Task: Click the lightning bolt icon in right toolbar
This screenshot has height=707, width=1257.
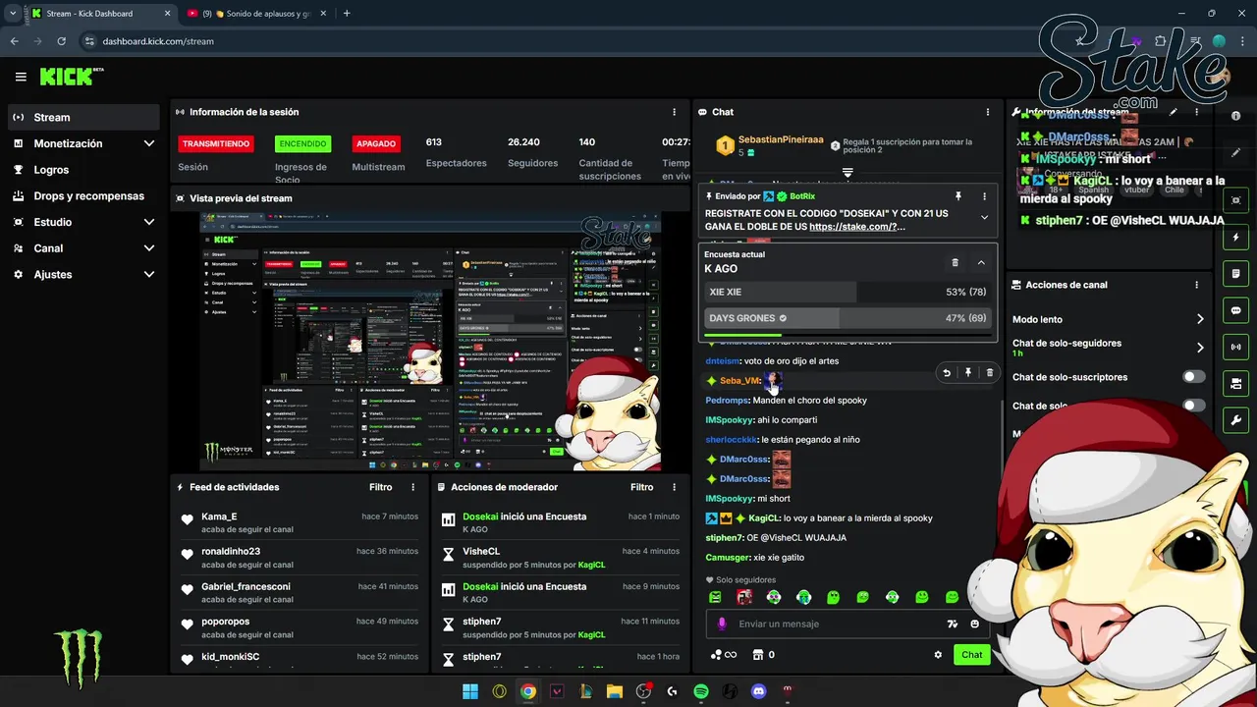Action: click(x=1235, y=238)
